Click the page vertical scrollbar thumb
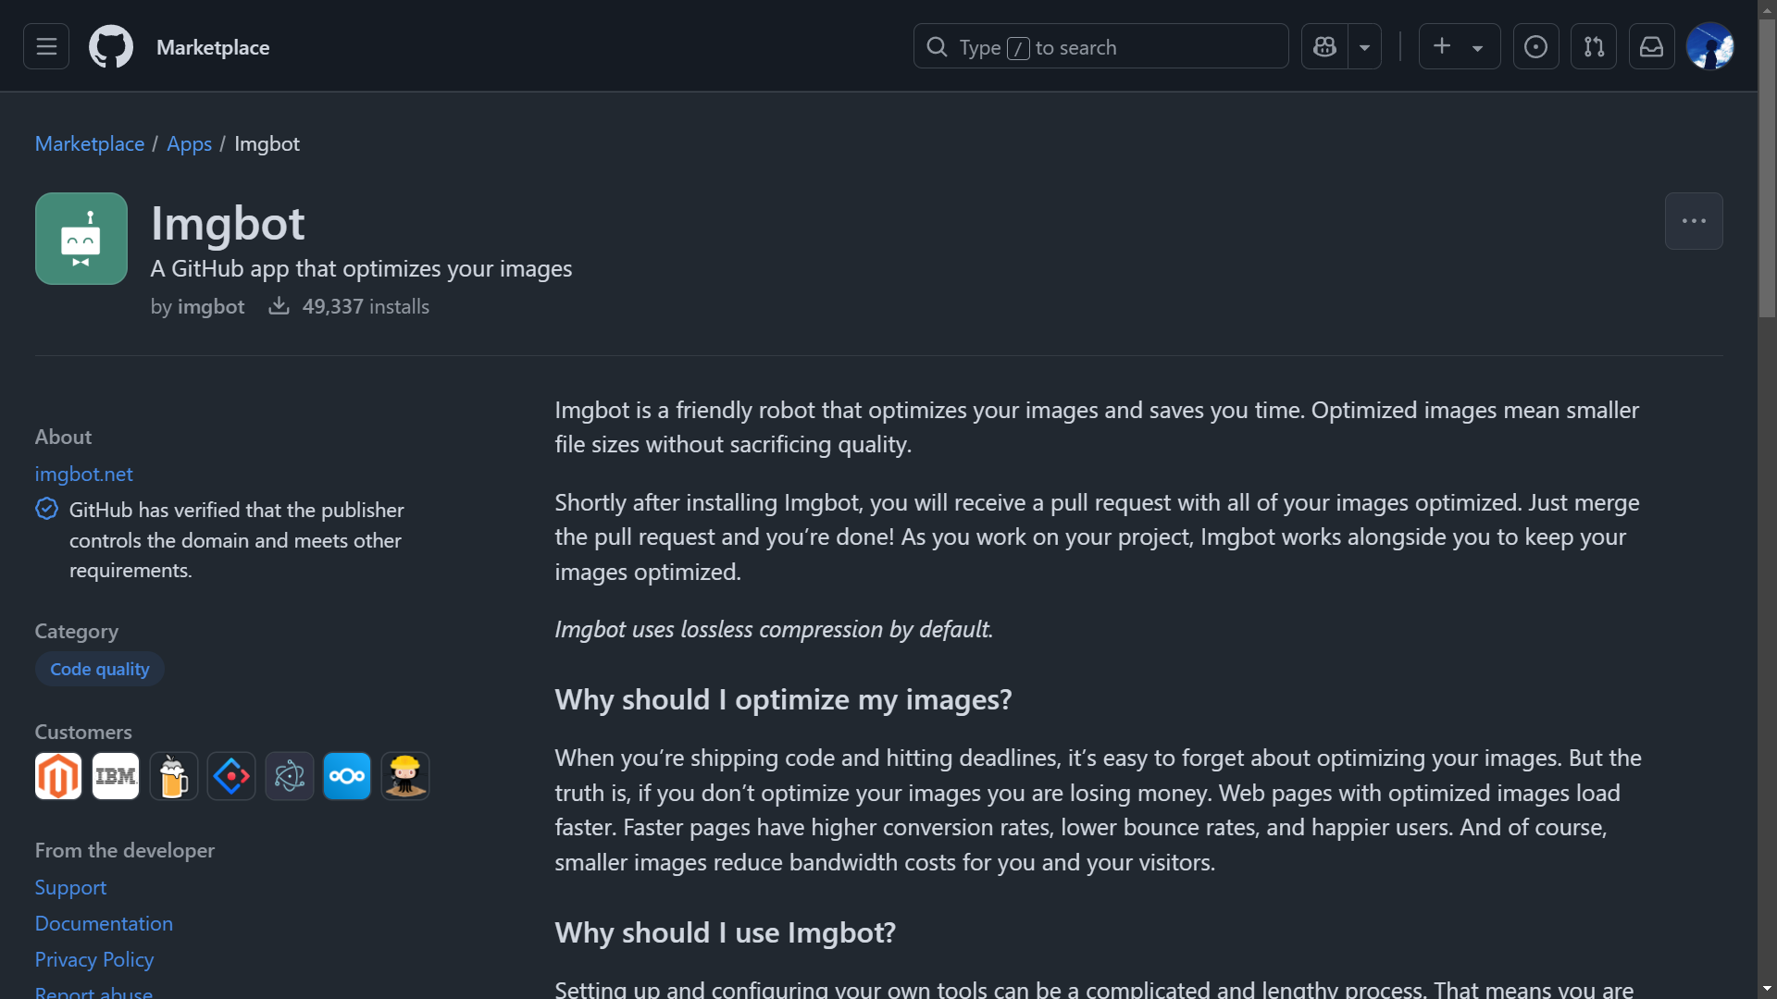 point(1767,168)
